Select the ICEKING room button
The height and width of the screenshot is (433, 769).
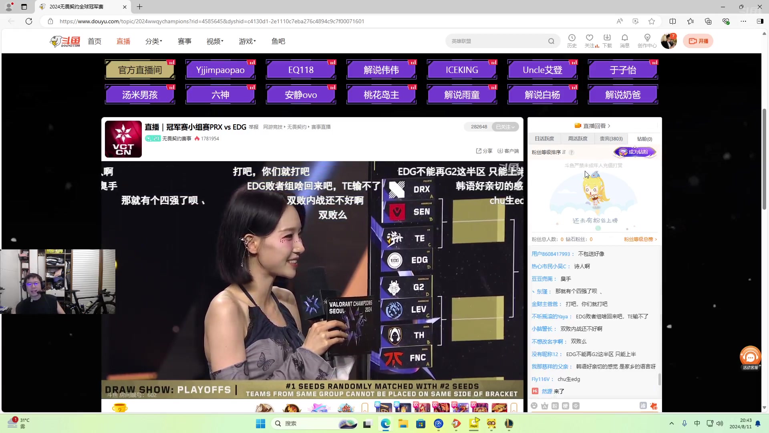462,70
